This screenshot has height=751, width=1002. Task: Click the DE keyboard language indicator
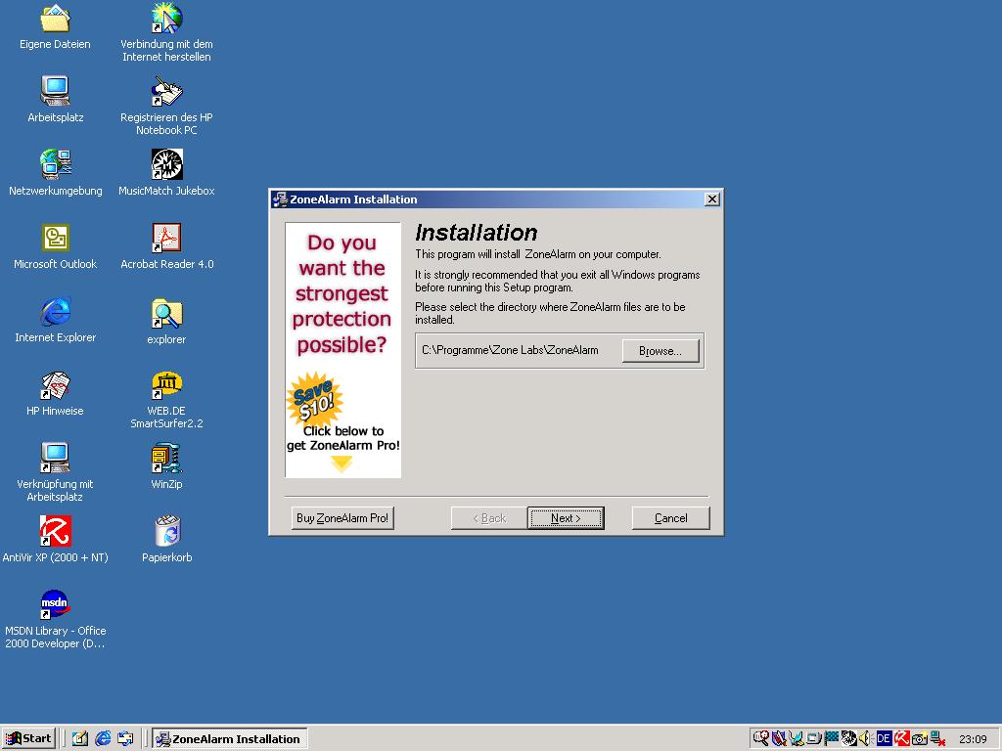coord(884,739)
